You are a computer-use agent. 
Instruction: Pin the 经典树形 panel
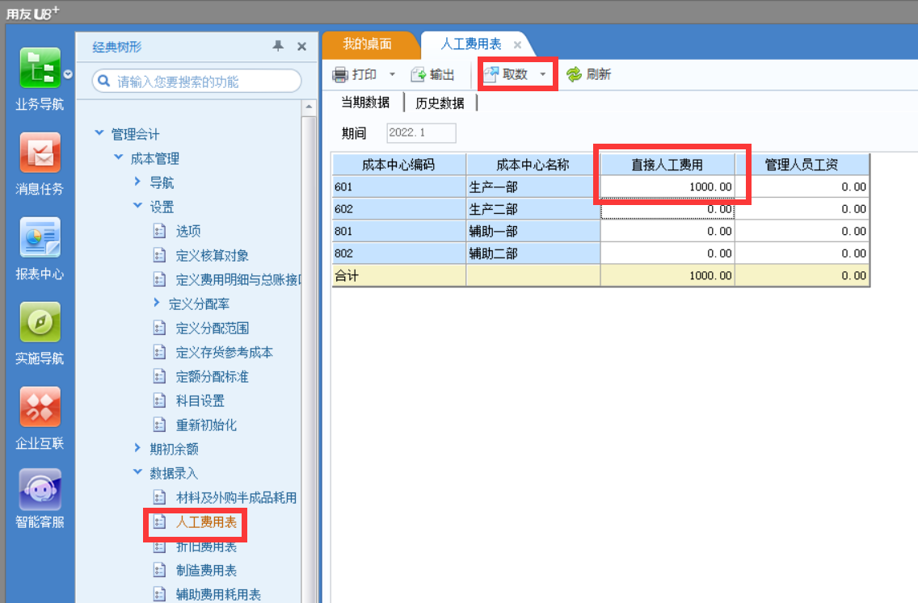[x=278, y=46]
